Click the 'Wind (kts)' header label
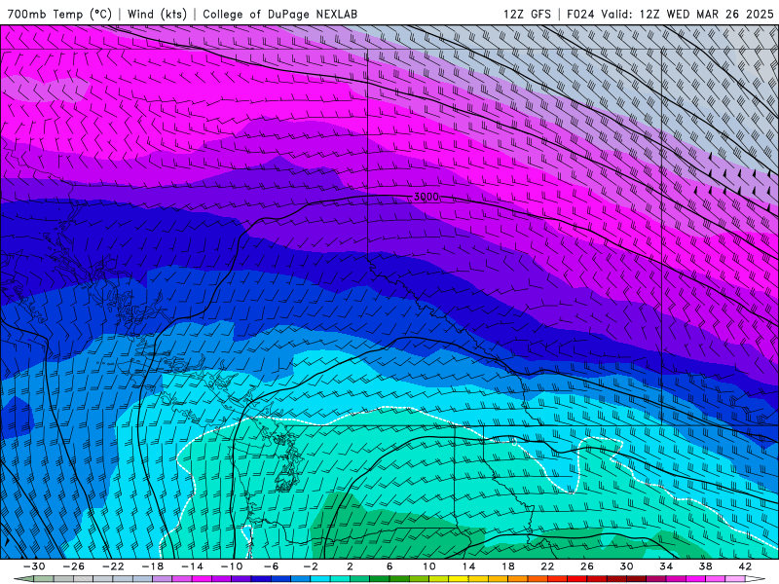Viewport: 779px width, 584px height. click(157, 14)
